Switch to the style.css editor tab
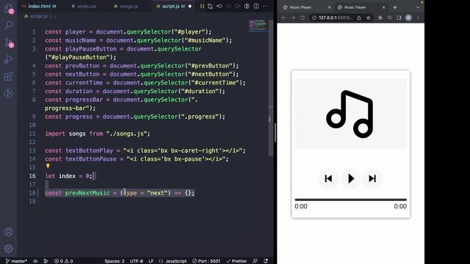The height and width of the screenshot is (264, 470). point(84,6)
